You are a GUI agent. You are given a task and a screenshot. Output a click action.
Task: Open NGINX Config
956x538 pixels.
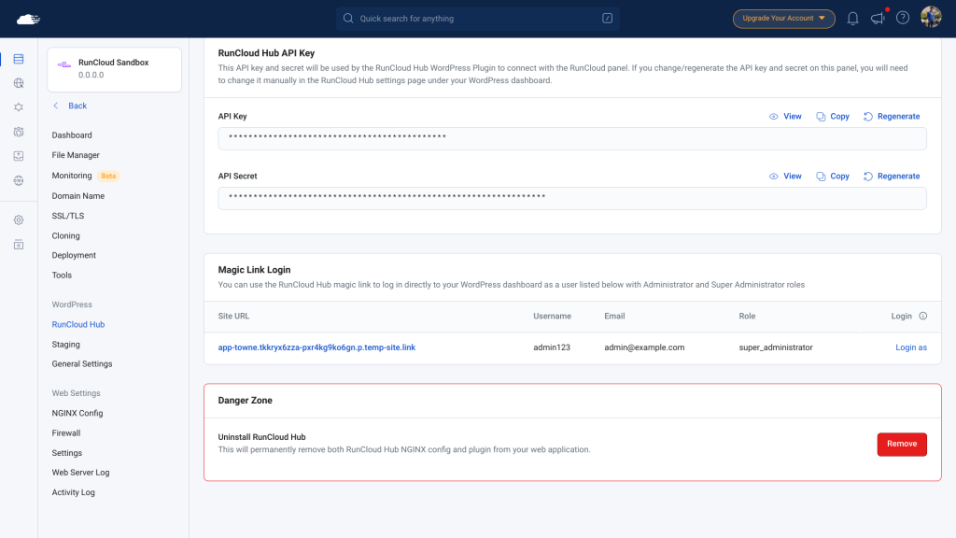77,413
